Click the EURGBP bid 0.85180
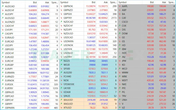Image resolution: width=176 pixels, height=110 pixels. [33, 65]
